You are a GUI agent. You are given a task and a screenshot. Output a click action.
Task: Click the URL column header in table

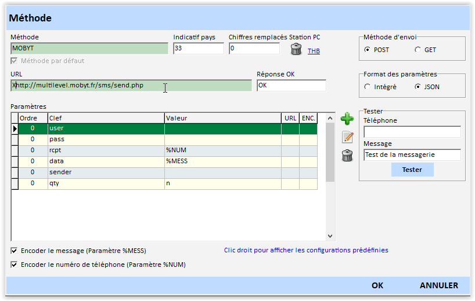pos(290,118)
